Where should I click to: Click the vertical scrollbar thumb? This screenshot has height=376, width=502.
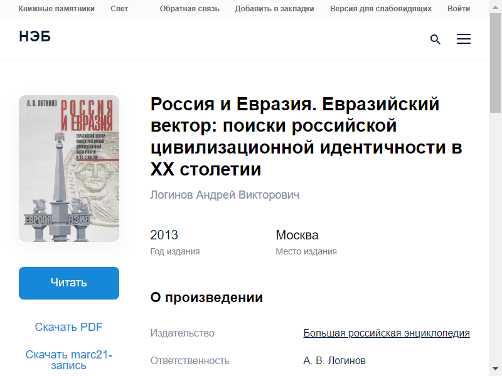pyautogui.click(x=496, y=63)
